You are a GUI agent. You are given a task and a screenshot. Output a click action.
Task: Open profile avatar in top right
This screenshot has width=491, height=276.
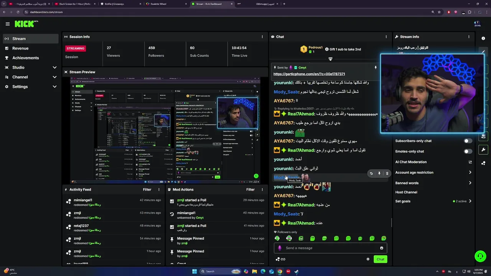(x=478, y=24)
